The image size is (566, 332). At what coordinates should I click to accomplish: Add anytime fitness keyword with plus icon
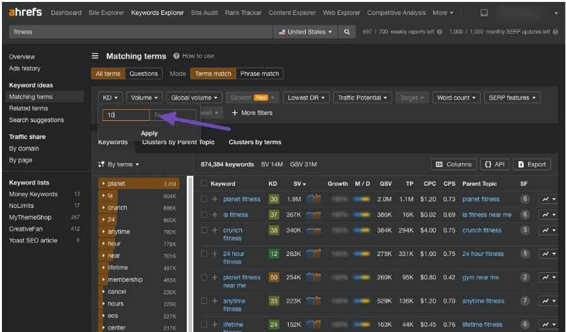tap(215, 301)
